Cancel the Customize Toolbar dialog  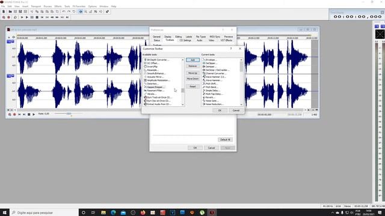coord(236,110)
